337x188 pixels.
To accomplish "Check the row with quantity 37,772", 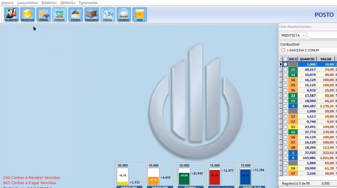I will tap(285, 132).
